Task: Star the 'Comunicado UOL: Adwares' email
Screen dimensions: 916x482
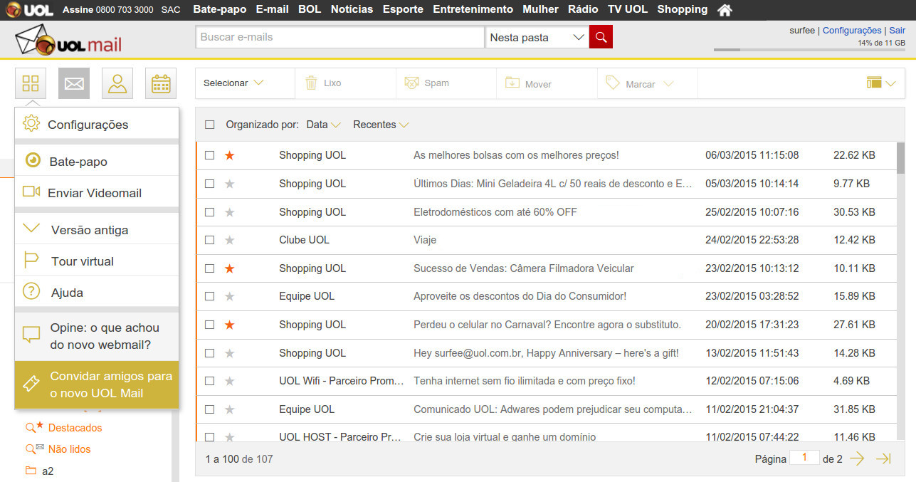Action: pos(229,409)
